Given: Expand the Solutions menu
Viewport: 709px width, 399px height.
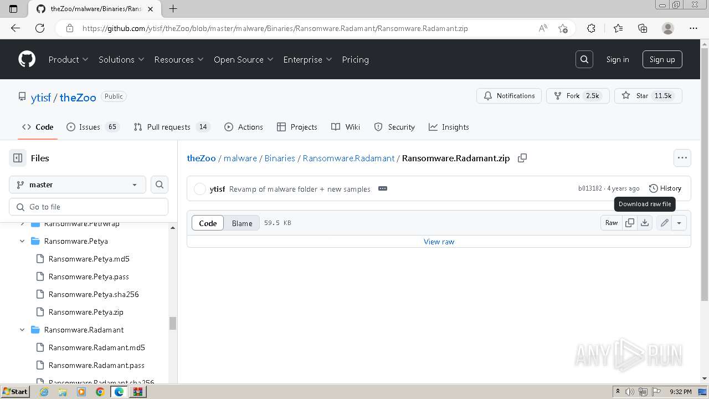Looking at the screenshot, I should pyautogui.click(x=121, y=59).
